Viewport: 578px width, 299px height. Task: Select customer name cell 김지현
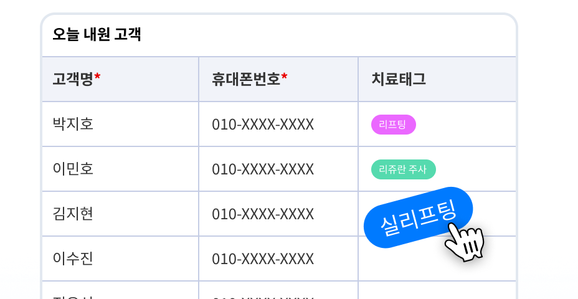120,214
